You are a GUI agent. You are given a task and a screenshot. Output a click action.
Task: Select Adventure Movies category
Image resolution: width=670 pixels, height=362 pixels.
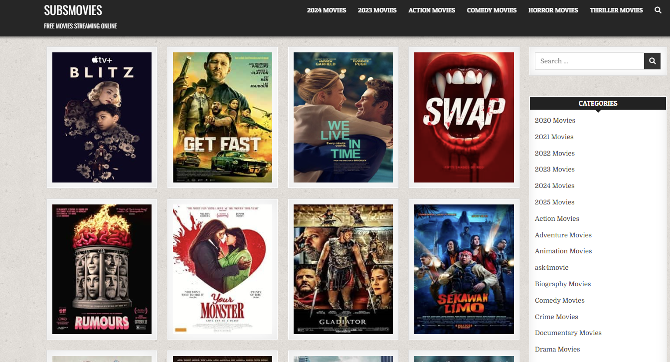pyautogui.click(x=563, y=235)
